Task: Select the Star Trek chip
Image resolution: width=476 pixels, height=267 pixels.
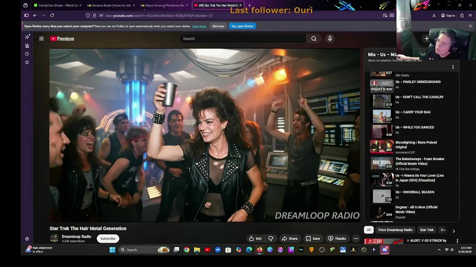Action: (427, 230)
